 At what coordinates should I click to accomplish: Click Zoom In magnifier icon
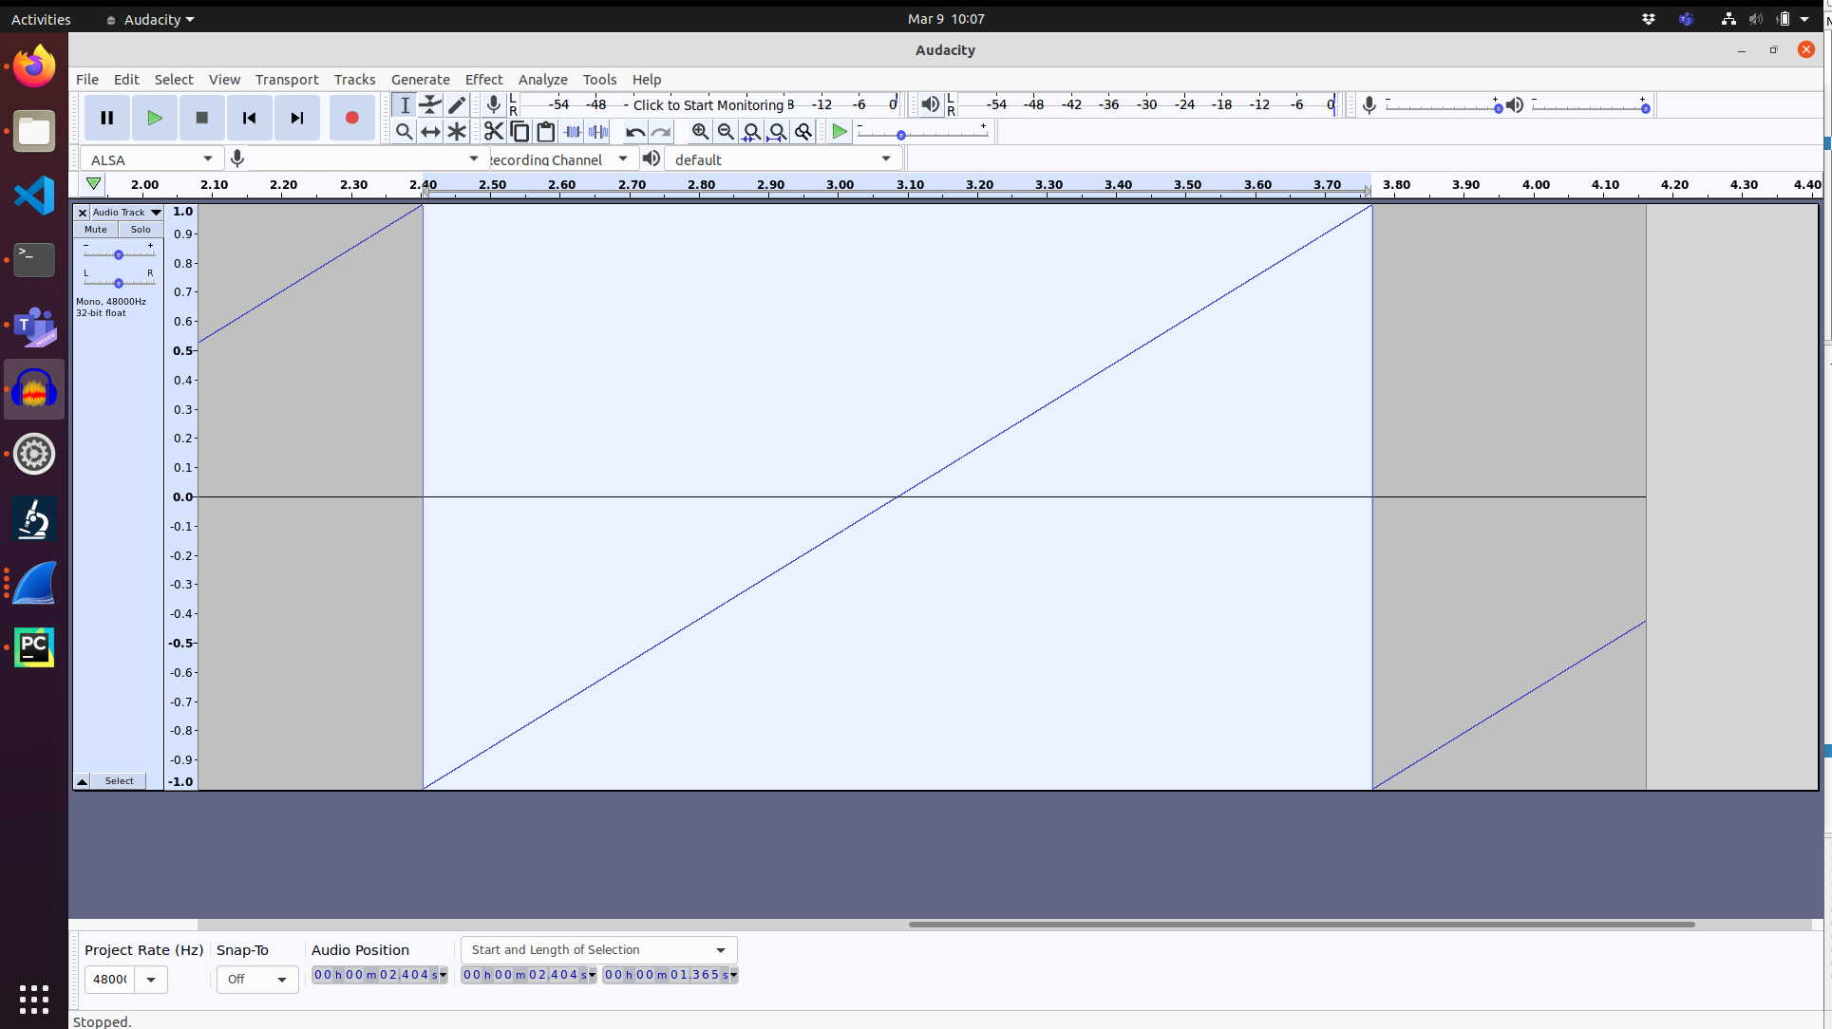tap(700, 132)
